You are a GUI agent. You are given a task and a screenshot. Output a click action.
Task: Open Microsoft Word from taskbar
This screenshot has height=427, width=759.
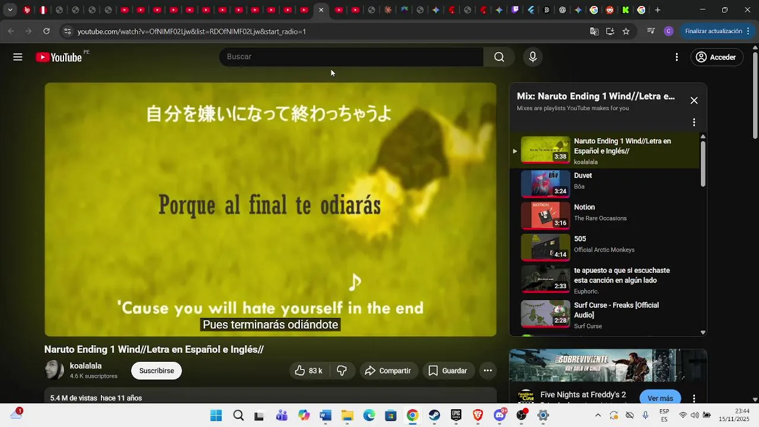[325, 416]
